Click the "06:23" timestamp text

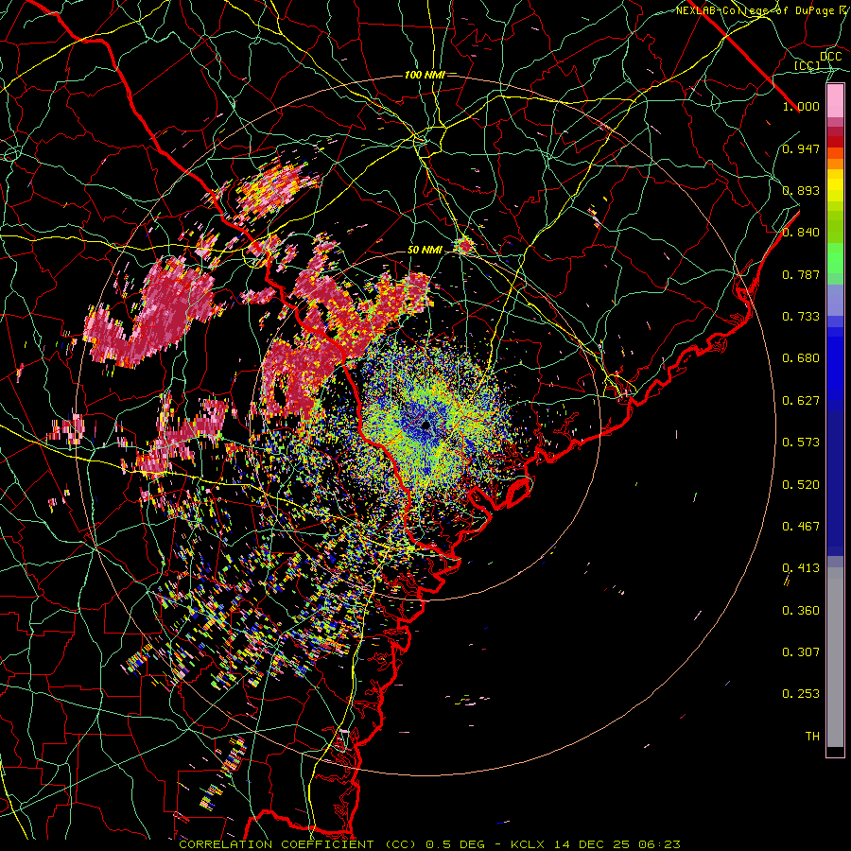[657, 844]
